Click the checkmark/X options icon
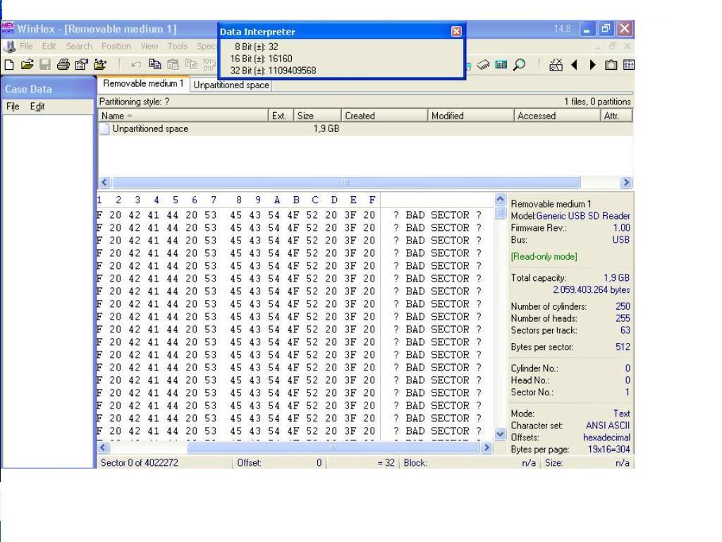722x542 pixels. click(556, 65)
